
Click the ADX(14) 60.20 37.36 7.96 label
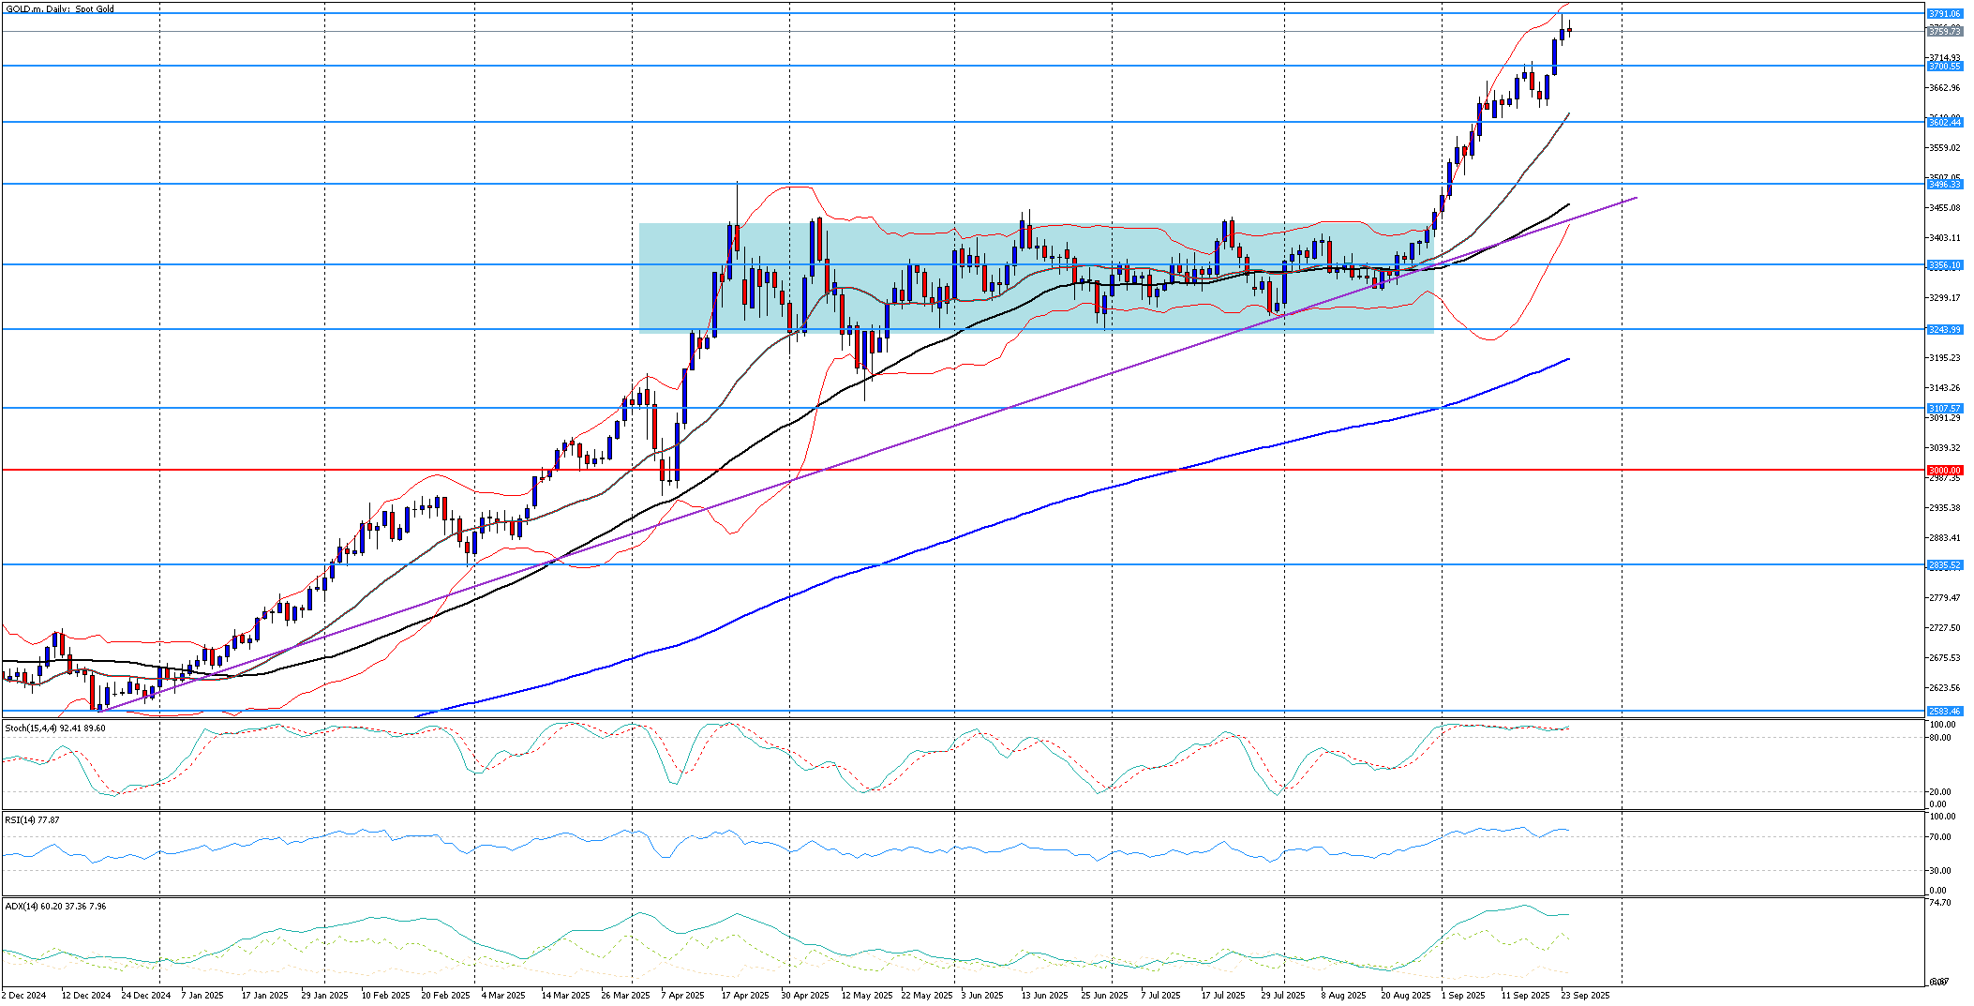[55, 907]
